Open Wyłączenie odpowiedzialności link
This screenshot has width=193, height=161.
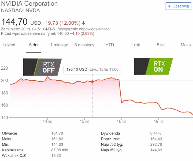pyautogui.click(x=84, y=29)
